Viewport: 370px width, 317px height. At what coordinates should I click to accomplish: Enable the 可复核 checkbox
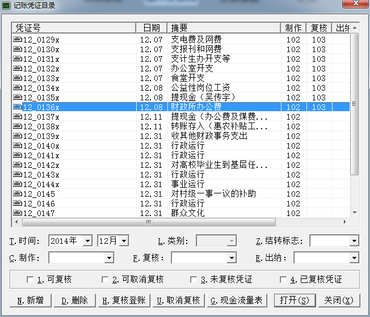(30, 280)
